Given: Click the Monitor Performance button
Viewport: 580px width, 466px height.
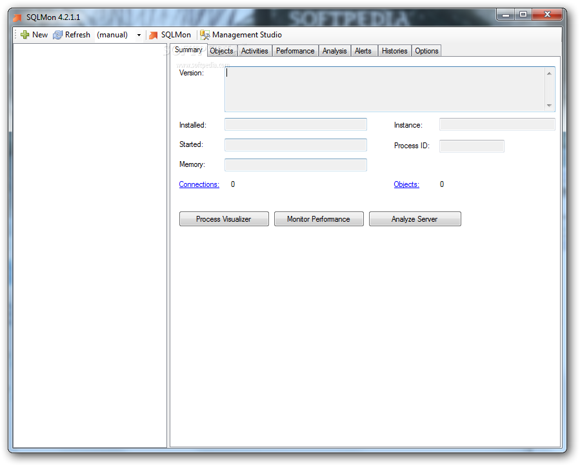Looking at the screenshot, I should pos(319,218).
